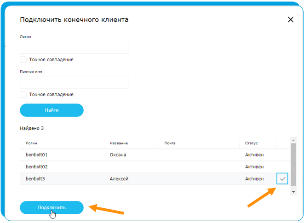Click the Статус column header
The width and height of the screenshot is (304, 223).
pyautogui.click(x=252, y=143)
